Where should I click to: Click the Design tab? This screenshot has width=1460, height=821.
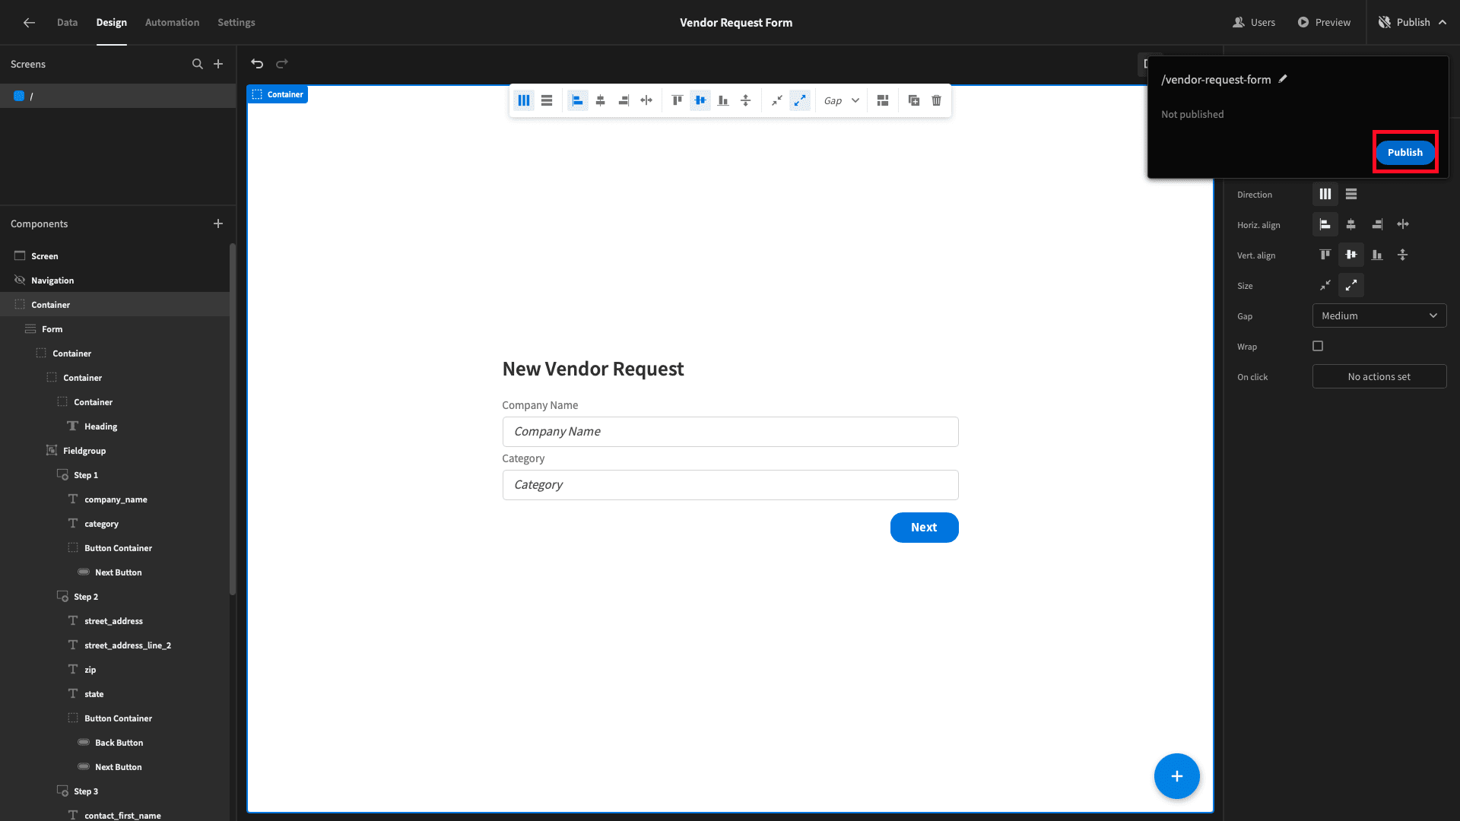tap(111, 22)
